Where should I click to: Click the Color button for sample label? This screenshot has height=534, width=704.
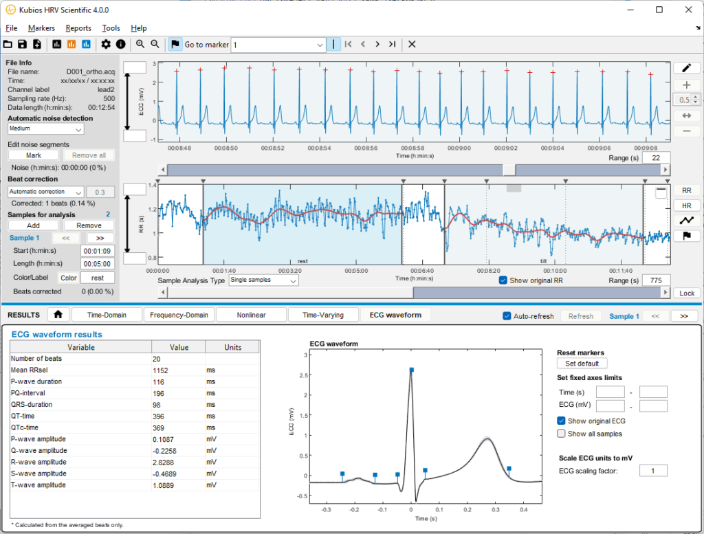[69, 278]
